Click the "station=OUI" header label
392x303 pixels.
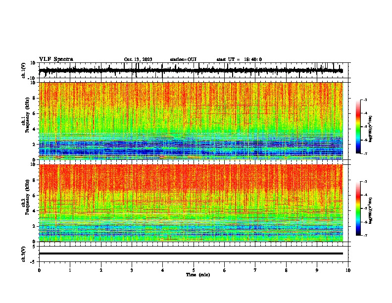pos(183,59)
